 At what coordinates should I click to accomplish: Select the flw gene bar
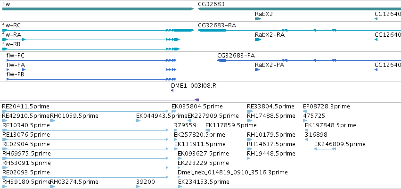pyautogui.click(x=98, y=9)
